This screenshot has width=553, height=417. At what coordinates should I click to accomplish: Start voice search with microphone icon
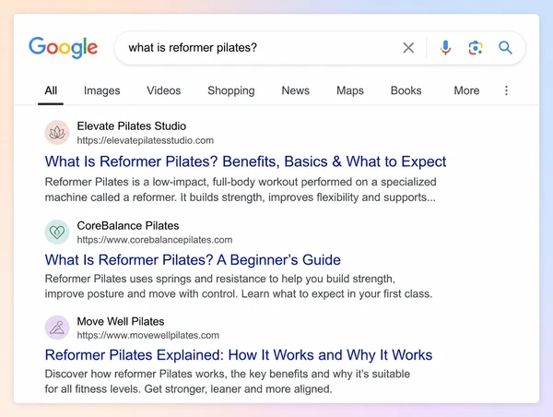click(445, 48)
